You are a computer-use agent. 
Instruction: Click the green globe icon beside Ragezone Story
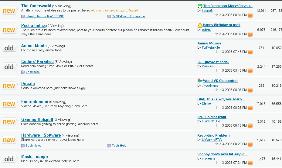click(x=200, y=6)
